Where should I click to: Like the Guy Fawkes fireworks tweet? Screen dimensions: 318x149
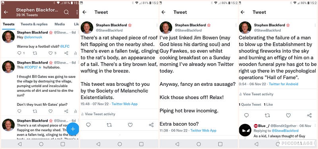coord(288,115)
